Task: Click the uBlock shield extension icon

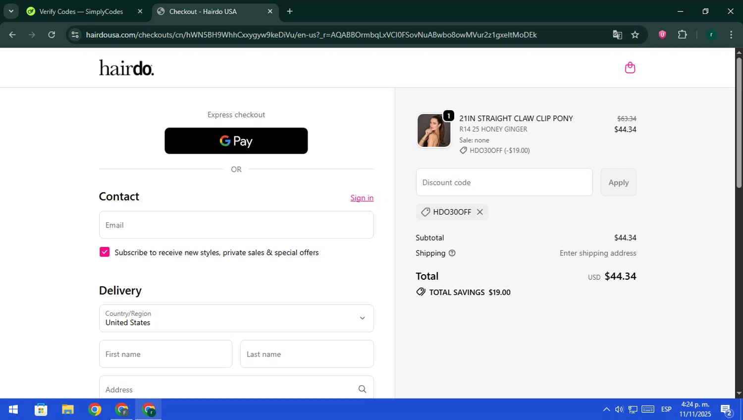Action: [x=662, y=35]
